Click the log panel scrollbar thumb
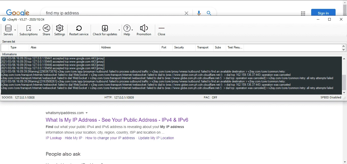The image size is (347, 164). coord(344,82)
